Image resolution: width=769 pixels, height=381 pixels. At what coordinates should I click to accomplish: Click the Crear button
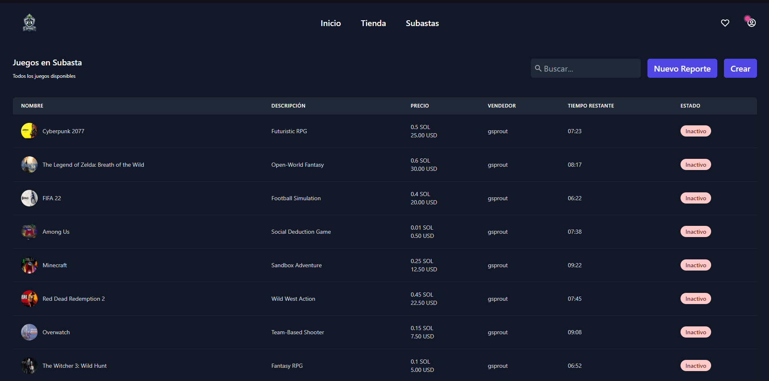point(740,68)
